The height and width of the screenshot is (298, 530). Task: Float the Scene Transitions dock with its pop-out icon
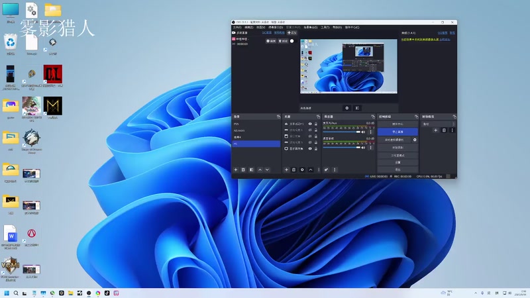(454, 117)
